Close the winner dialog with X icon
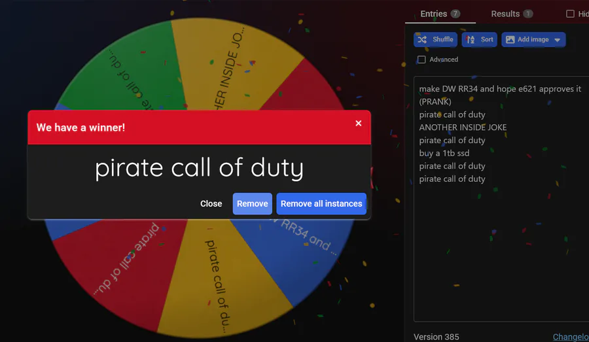The image size is (589, 342). click(x=359, y=123)
